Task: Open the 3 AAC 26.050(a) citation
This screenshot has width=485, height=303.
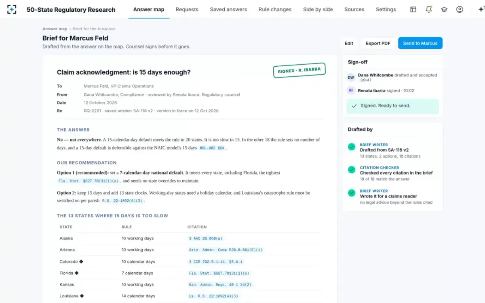Action: click(206, 238)
